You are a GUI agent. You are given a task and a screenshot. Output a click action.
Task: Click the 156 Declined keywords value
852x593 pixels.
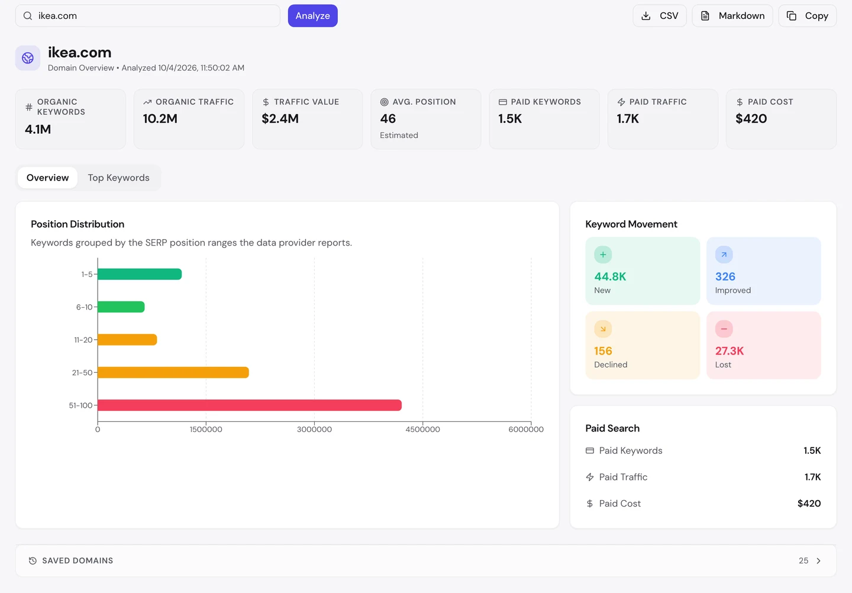click(x=603, y=351)
